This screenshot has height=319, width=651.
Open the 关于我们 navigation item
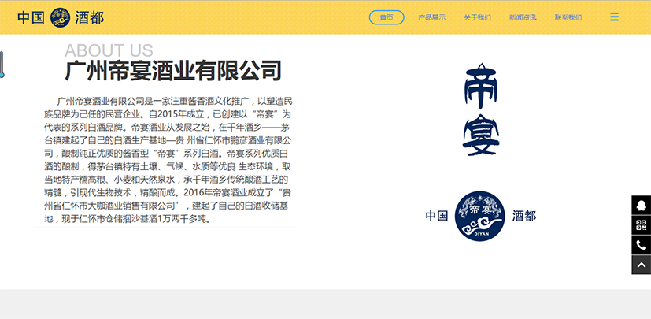tap(477, 17)
